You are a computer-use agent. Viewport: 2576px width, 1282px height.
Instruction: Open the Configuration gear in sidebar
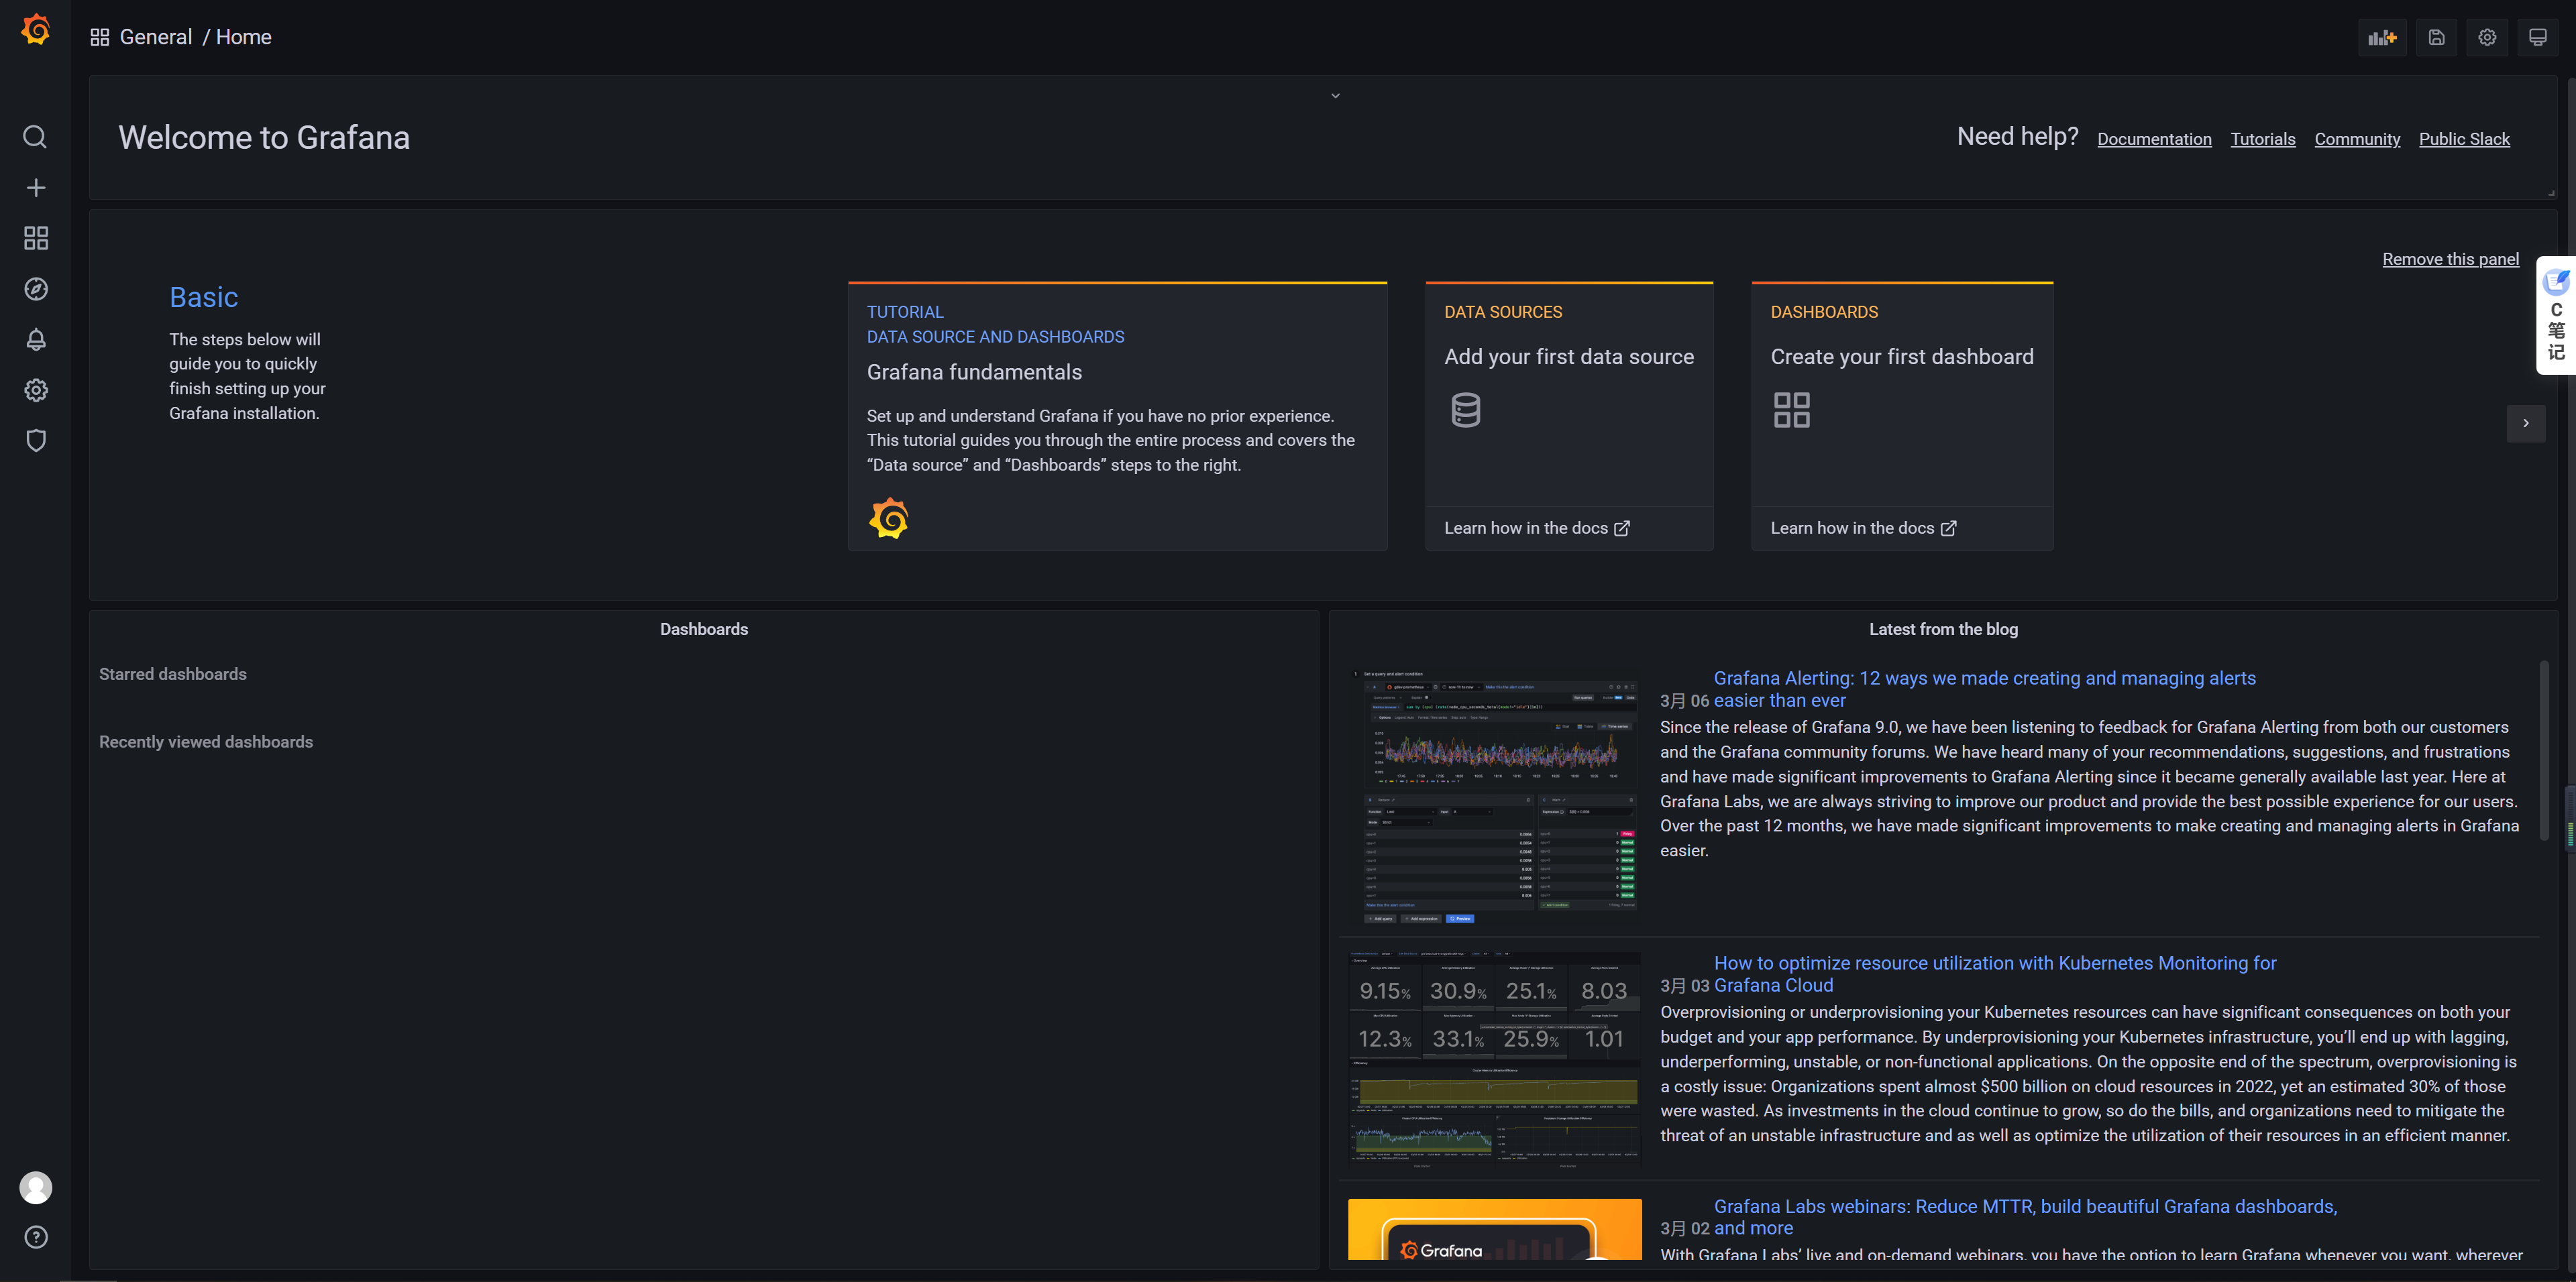[35, 390]
